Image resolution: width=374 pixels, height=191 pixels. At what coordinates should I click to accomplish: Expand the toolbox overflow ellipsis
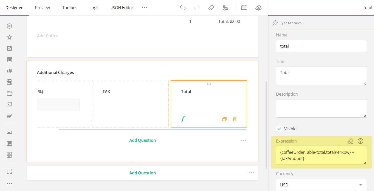coord(9,183)
